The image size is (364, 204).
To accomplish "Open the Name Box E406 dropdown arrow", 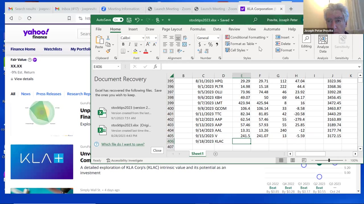I will pyautogui.click(x=118, y=67).
